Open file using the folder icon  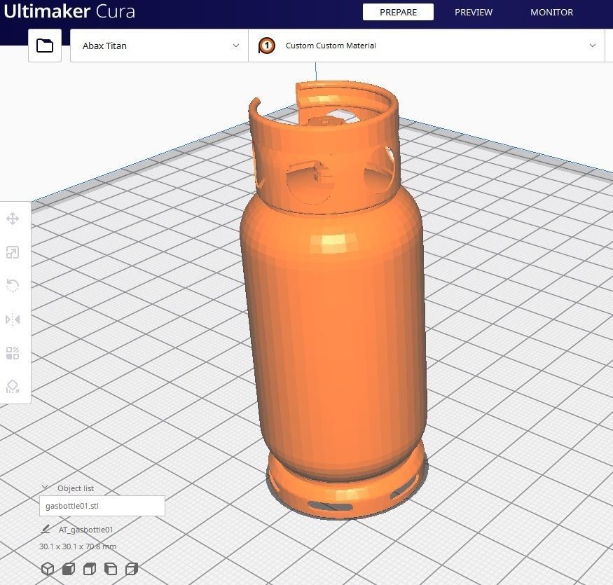(x=45, y=46)
